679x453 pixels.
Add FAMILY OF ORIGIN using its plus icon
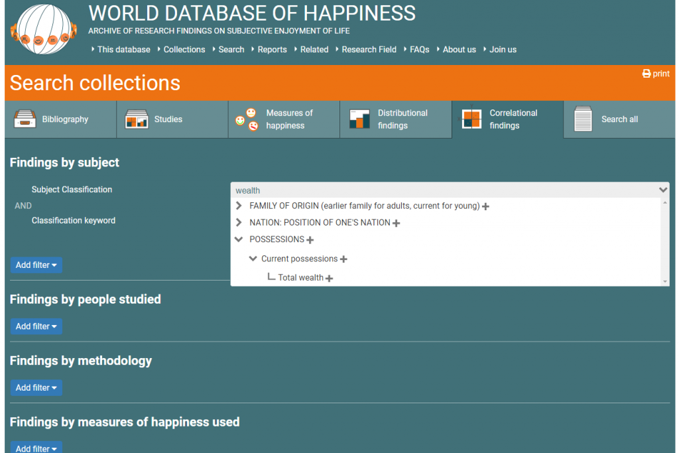(x=485, y=207)
